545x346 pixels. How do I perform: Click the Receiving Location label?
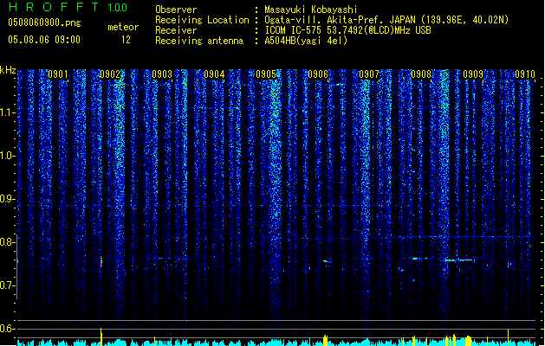click(202, 20)
